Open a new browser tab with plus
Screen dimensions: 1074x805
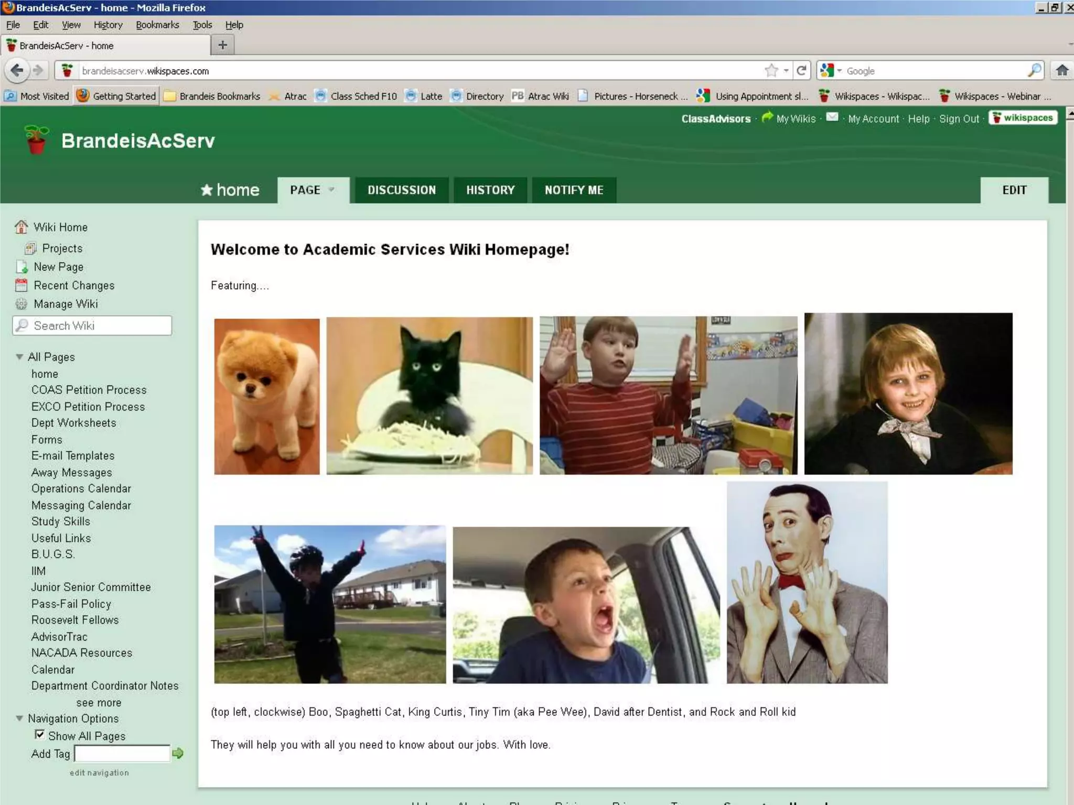tap(222, 45)
